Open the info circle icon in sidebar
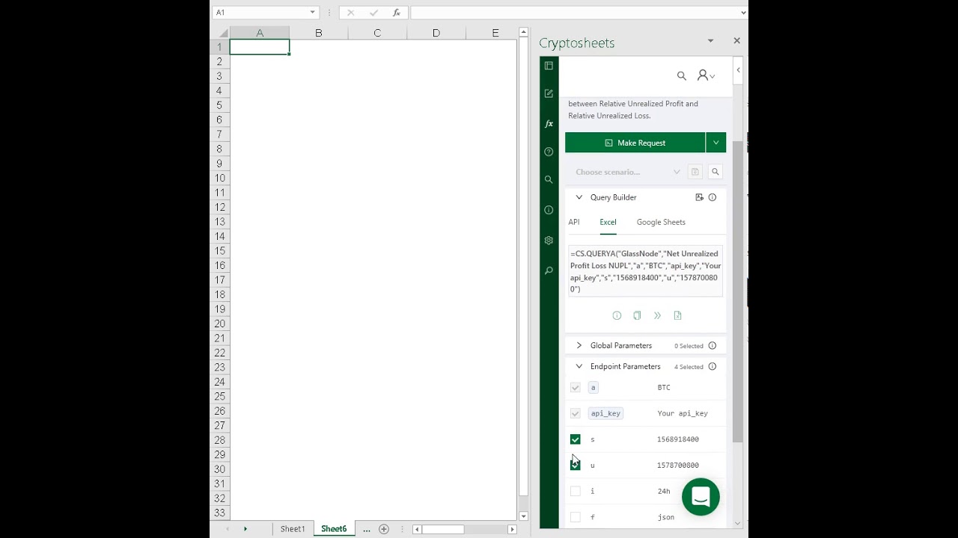This screenshot has height=538, width=958. (549, 210)
